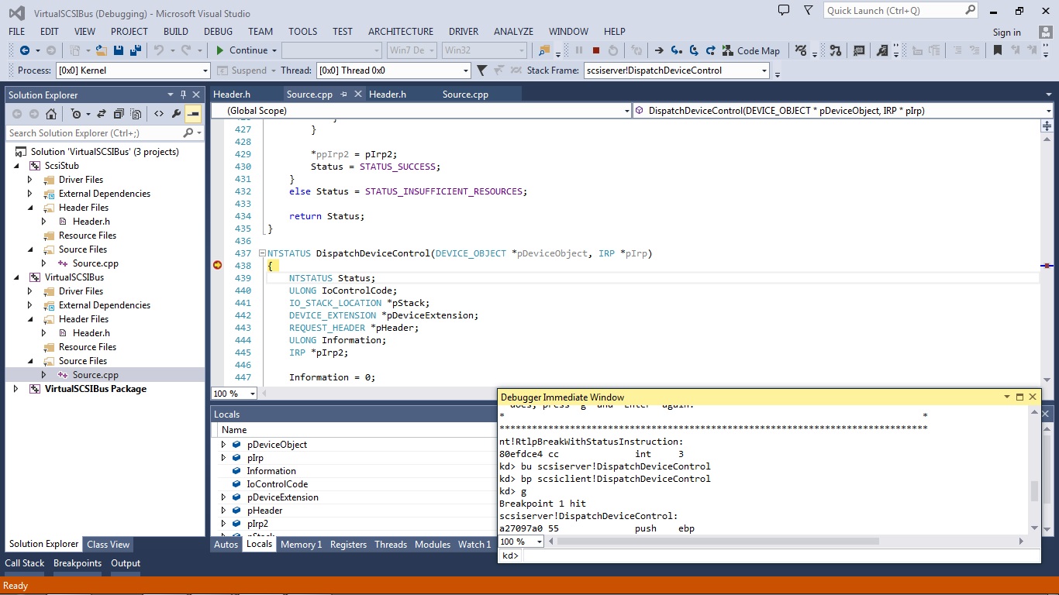Open the Thread combo box showing Thread 0x0
Image resolution: width=1059 pixels, height=595 pixels.
[393, 71]
